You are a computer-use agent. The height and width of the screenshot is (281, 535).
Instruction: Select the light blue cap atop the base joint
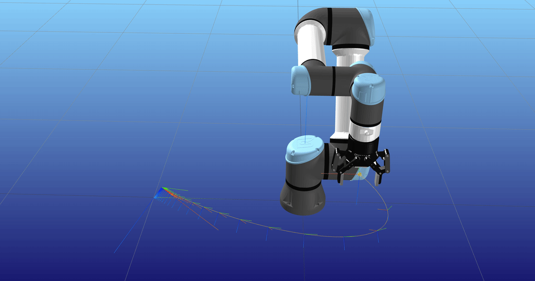pyautogui.click(x=305, y=149)
